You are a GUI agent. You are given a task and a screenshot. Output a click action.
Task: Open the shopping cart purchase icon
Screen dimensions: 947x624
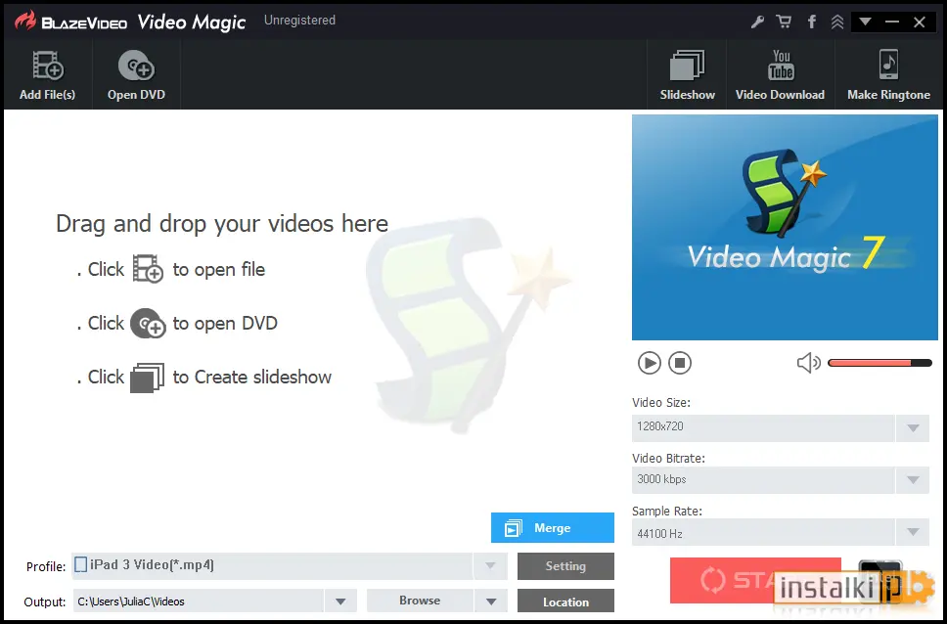click(784, 22)
